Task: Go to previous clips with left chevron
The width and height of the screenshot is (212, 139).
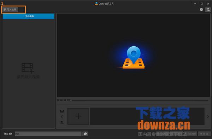Action: click(62, 117)
